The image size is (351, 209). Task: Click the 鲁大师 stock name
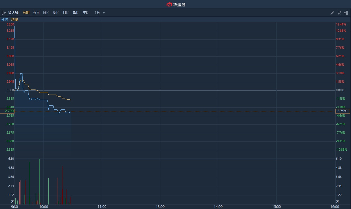13,13
